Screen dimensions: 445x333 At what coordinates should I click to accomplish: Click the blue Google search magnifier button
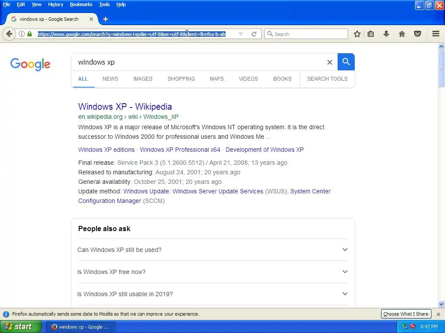click(346, 62)
